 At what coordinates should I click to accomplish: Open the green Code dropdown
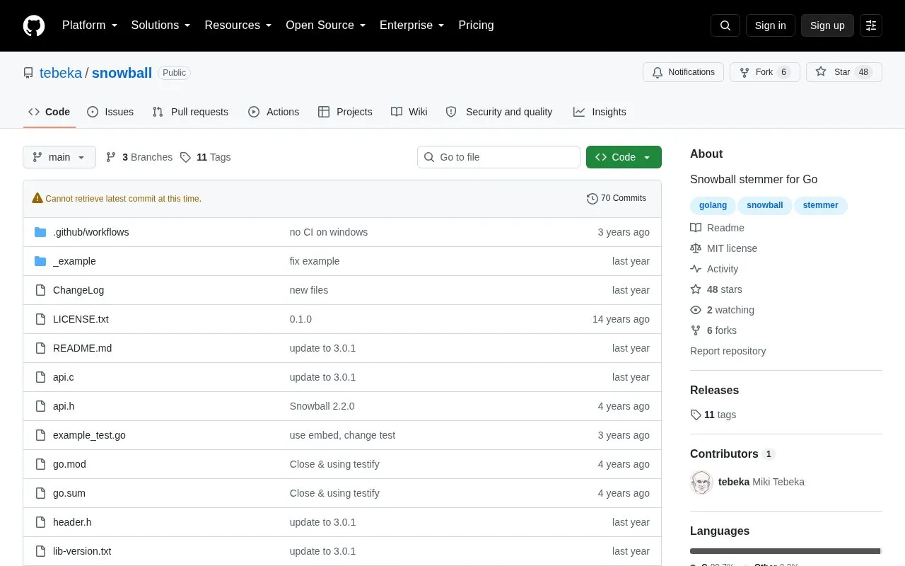(624, 157)
